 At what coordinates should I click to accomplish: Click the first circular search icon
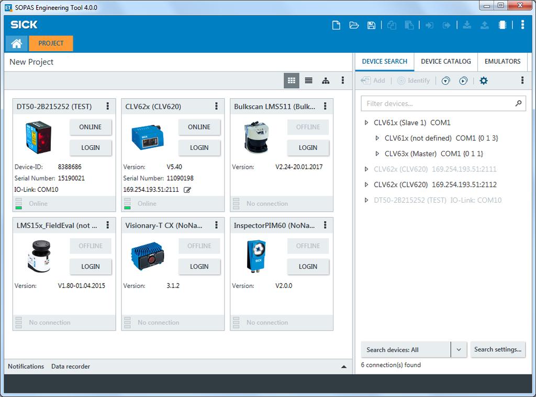pyautogui.click(x=445, y=81)
